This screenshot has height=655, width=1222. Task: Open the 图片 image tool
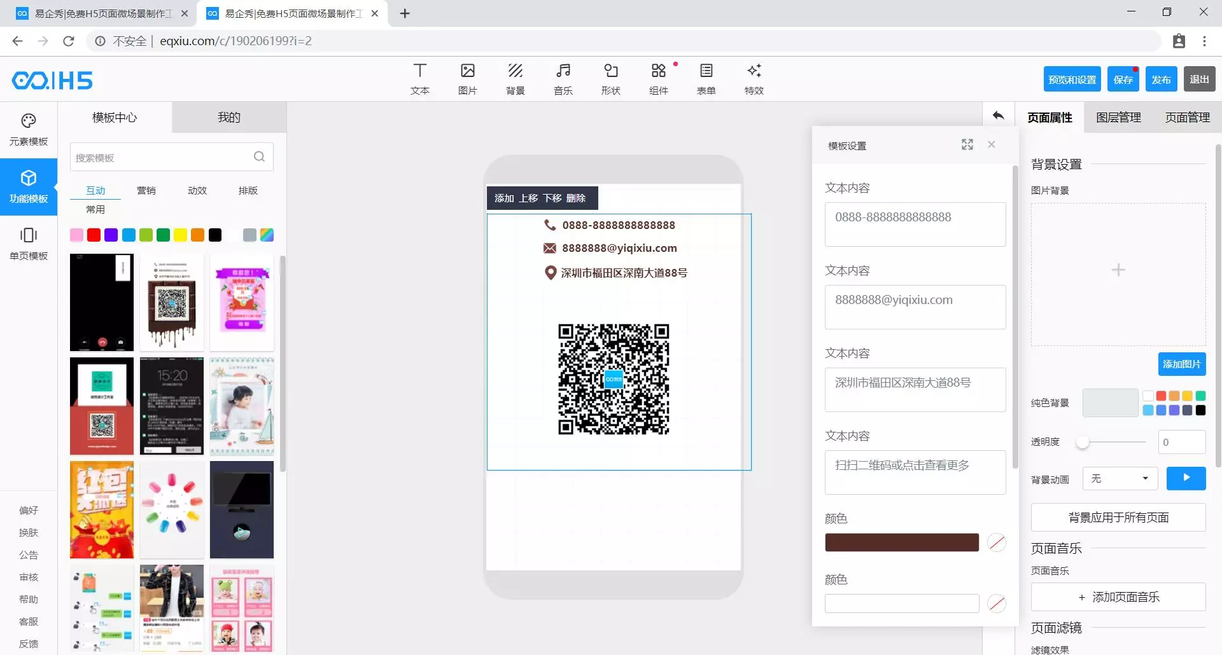pos(468,79)
